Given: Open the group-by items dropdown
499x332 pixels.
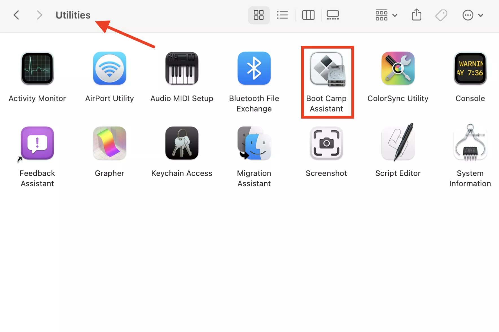Looking at the screenshot, I should [386, 15].
